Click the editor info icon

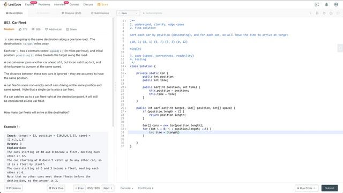[310, 13]
